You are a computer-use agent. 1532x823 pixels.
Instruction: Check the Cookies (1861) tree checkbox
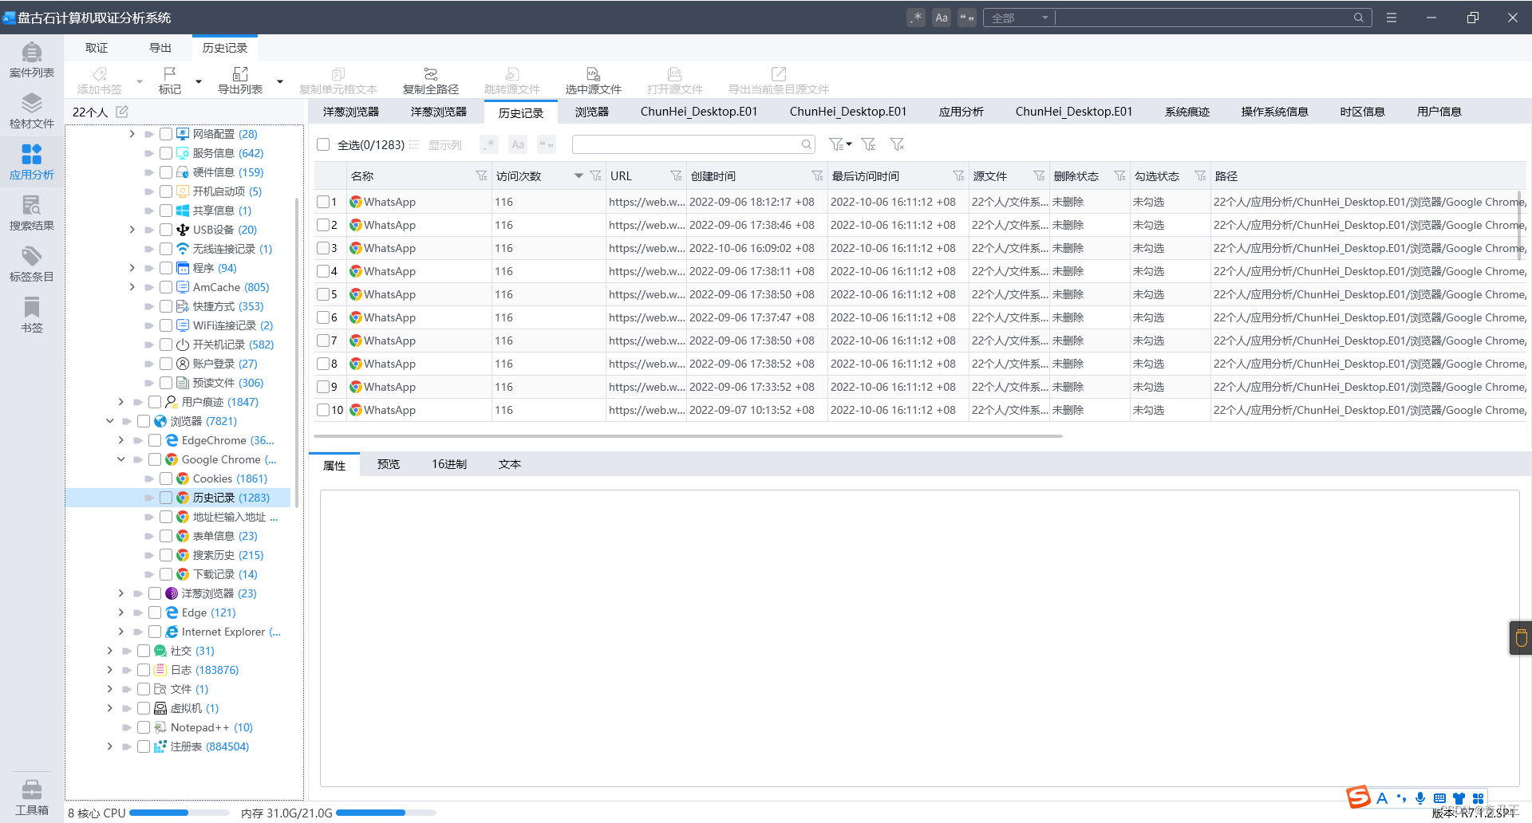(x=166, y=478)
